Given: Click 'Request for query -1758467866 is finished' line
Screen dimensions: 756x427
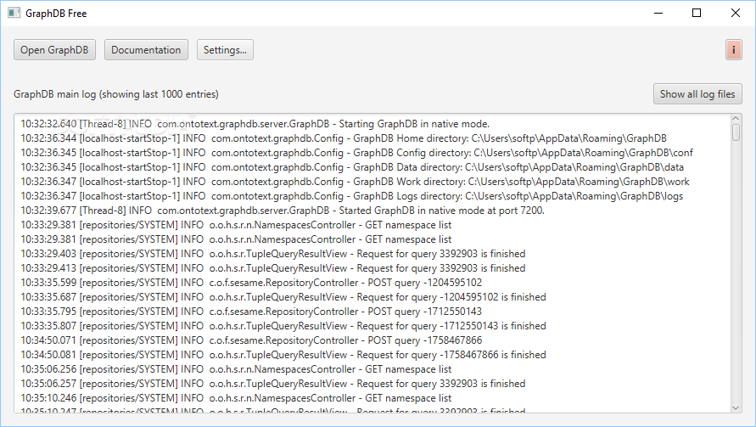Looking at the screenshot, I should (x=283, y=355).
